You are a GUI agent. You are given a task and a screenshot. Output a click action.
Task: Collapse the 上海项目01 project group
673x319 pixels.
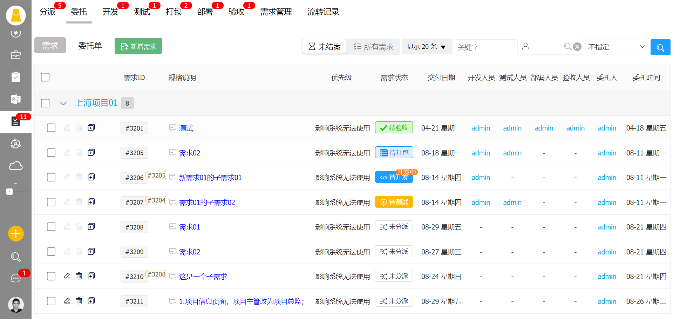click(63, 103)
